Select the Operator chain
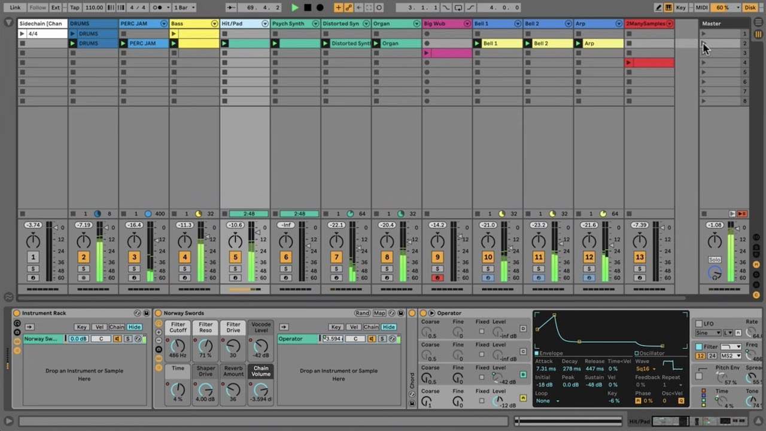The height and width of the screenshot is (431, 766). 297,339
